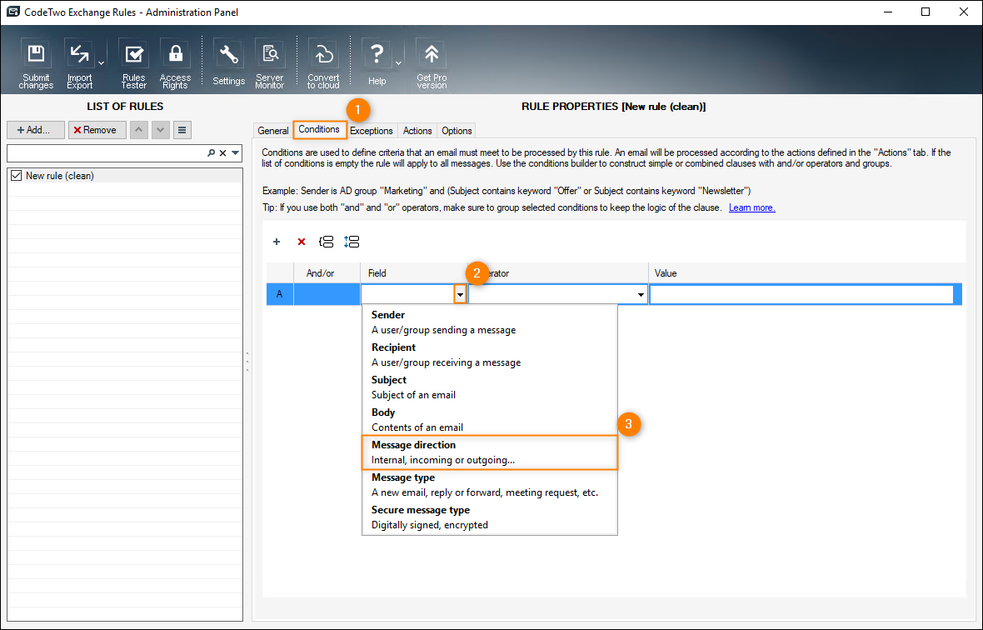Image resolution: width=983 pixels, height=630 pixels.
Task: Click the search magnifier in rules filter
Action: [212, 153]
